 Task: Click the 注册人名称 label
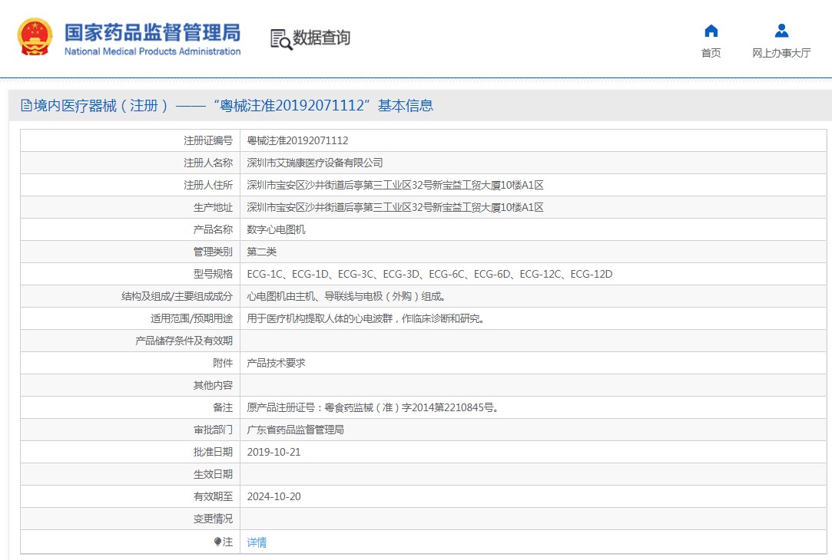point(208,163)
